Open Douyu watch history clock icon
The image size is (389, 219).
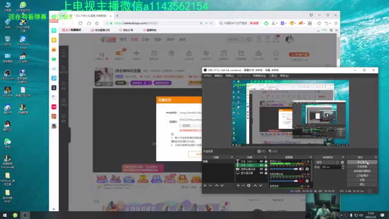click(259, 38)
